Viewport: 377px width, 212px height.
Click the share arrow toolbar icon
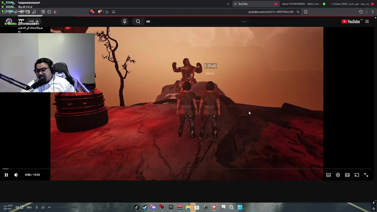(x=107, y=12)
